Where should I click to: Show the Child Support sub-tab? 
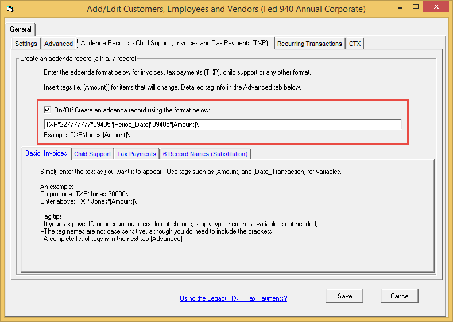click(x=92, y=154)
